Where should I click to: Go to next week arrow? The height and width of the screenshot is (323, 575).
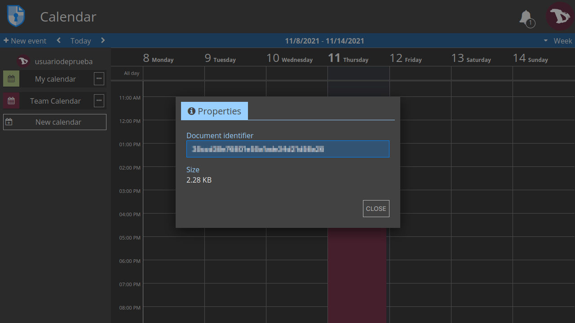coord(103,40)
